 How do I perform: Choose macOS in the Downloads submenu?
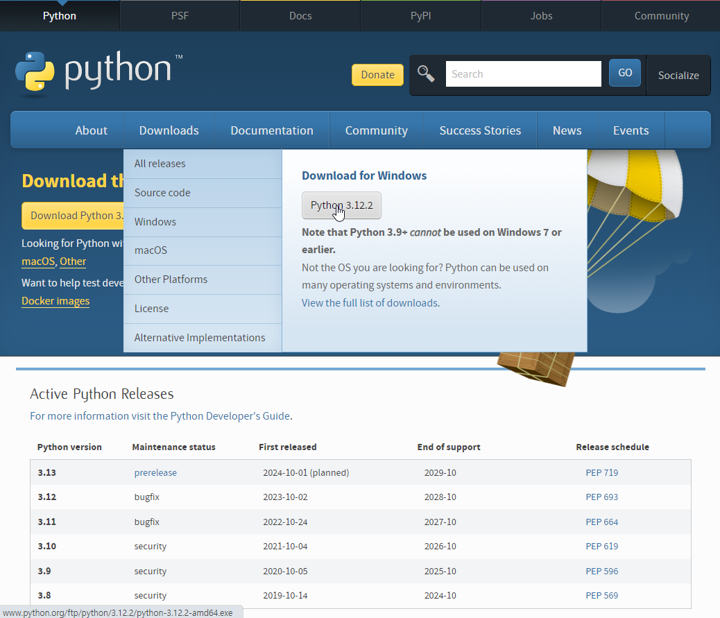pos(203,250)
